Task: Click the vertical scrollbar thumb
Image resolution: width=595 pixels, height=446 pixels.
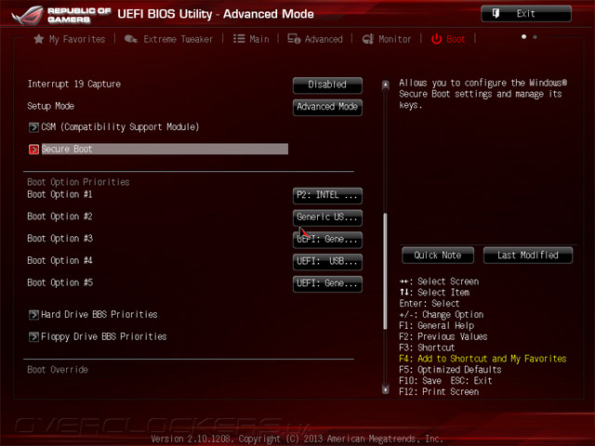Action: coord(385,271)
